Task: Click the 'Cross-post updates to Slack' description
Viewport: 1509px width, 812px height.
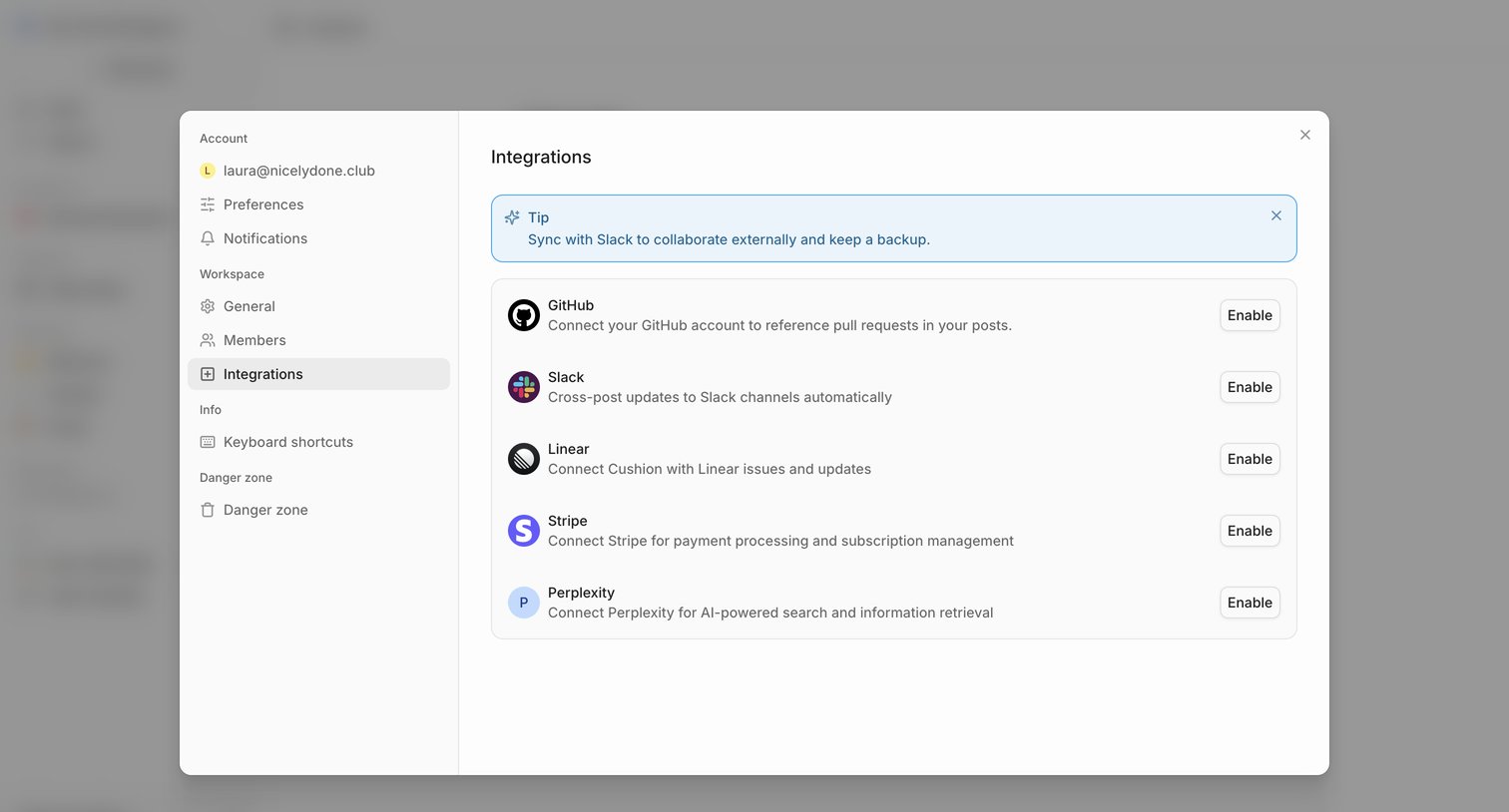Action: click(x=720, y=397)
